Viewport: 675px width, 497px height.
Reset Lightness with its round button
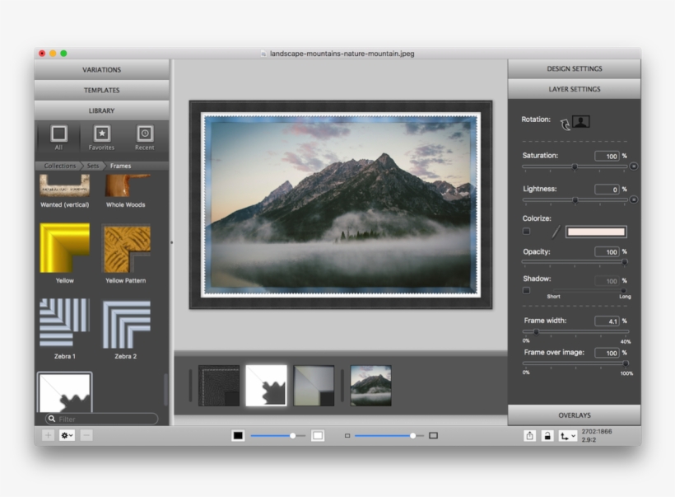[633, 199]
